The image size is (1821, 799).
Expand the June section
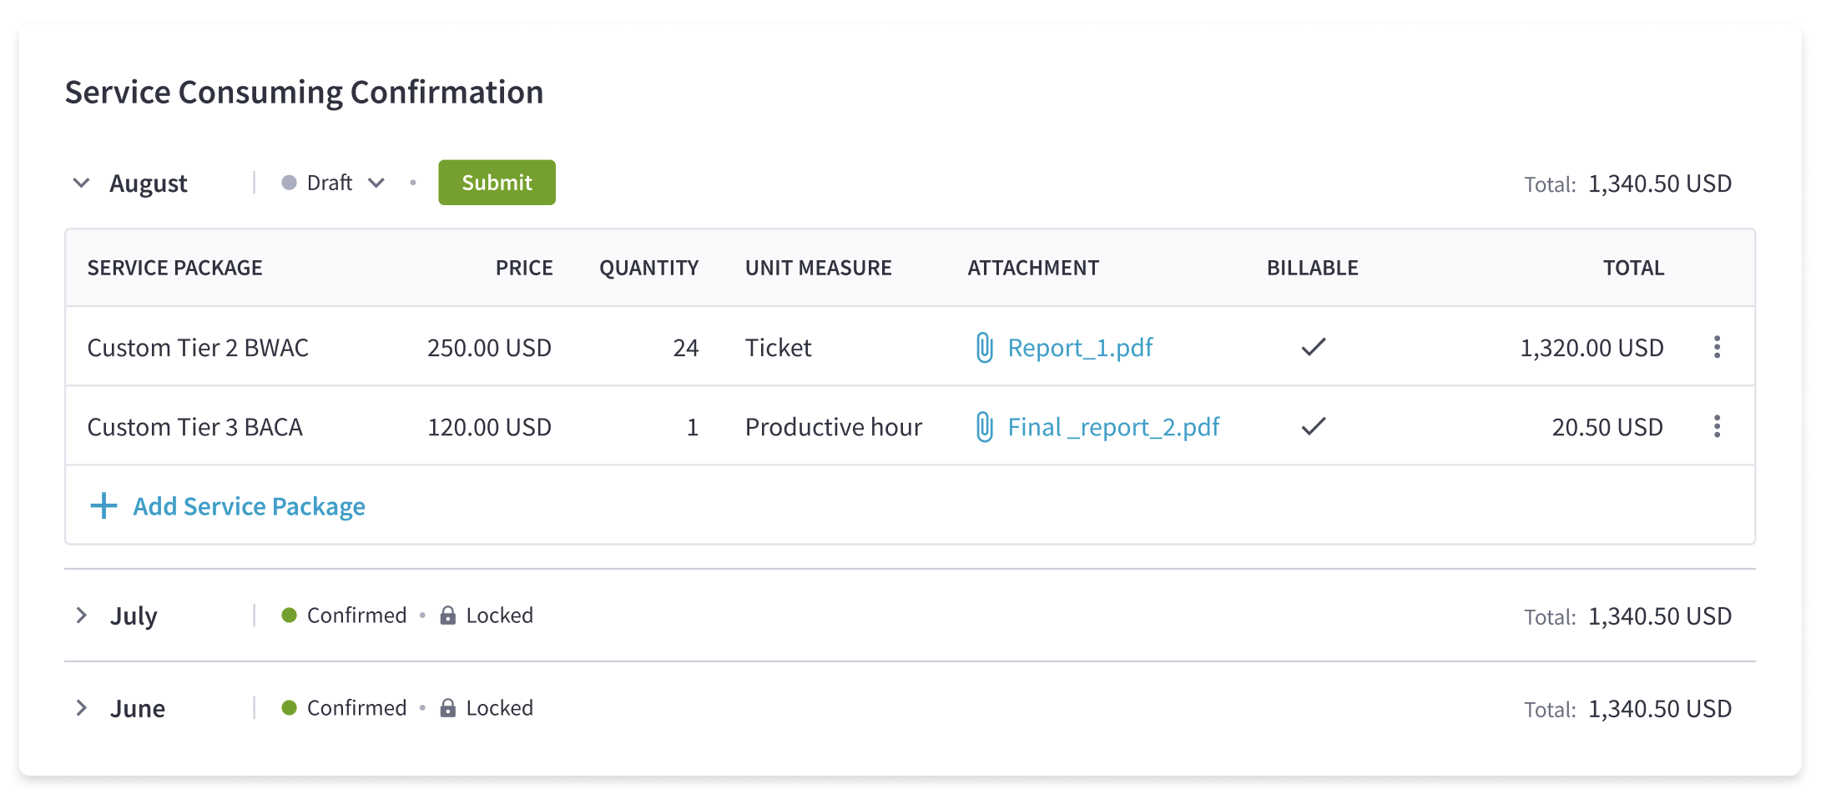tap(81, 708)
